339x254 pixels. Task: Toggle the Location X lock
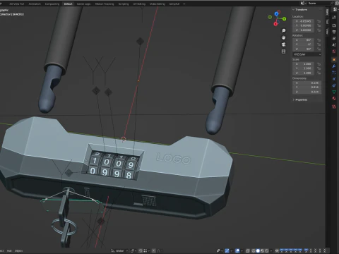[319, 21]
